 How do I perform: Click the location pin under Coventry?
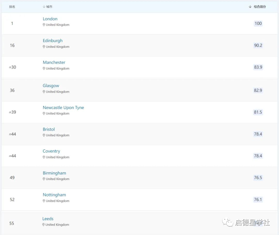[x=44, y=157]
